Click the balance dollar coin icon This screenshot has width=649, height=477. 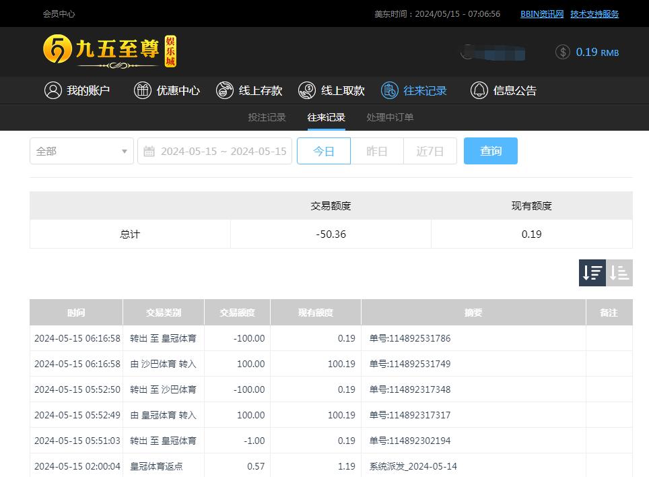pos(563,52)
